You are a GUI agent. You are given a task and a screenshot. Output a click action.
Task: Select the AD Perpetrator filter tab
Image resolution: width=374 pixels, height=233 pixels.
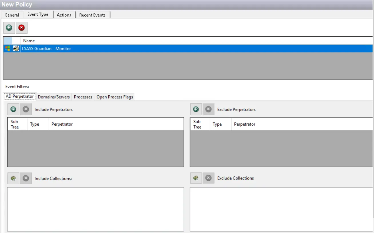point(20,96)
